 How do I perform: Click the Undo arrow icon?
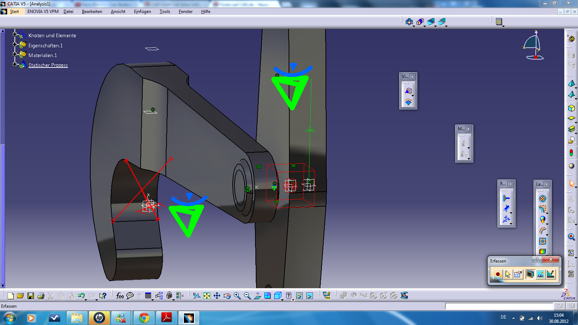point(81,296)
